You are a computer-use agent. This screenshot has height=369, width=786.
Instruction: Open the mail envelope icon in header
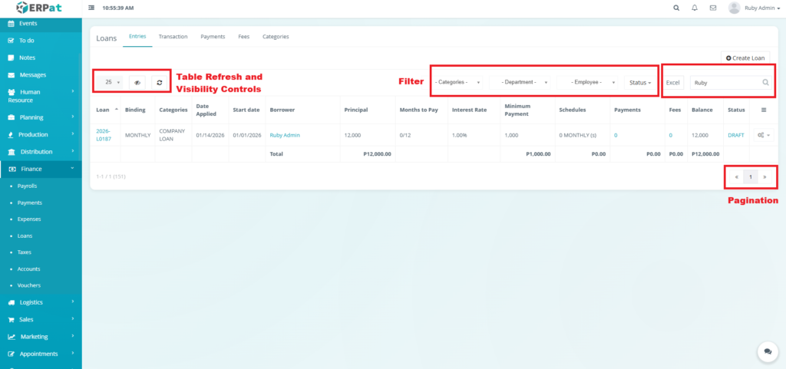point(713,8)
